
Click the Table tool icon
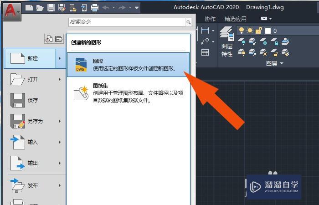coord(205,52)
